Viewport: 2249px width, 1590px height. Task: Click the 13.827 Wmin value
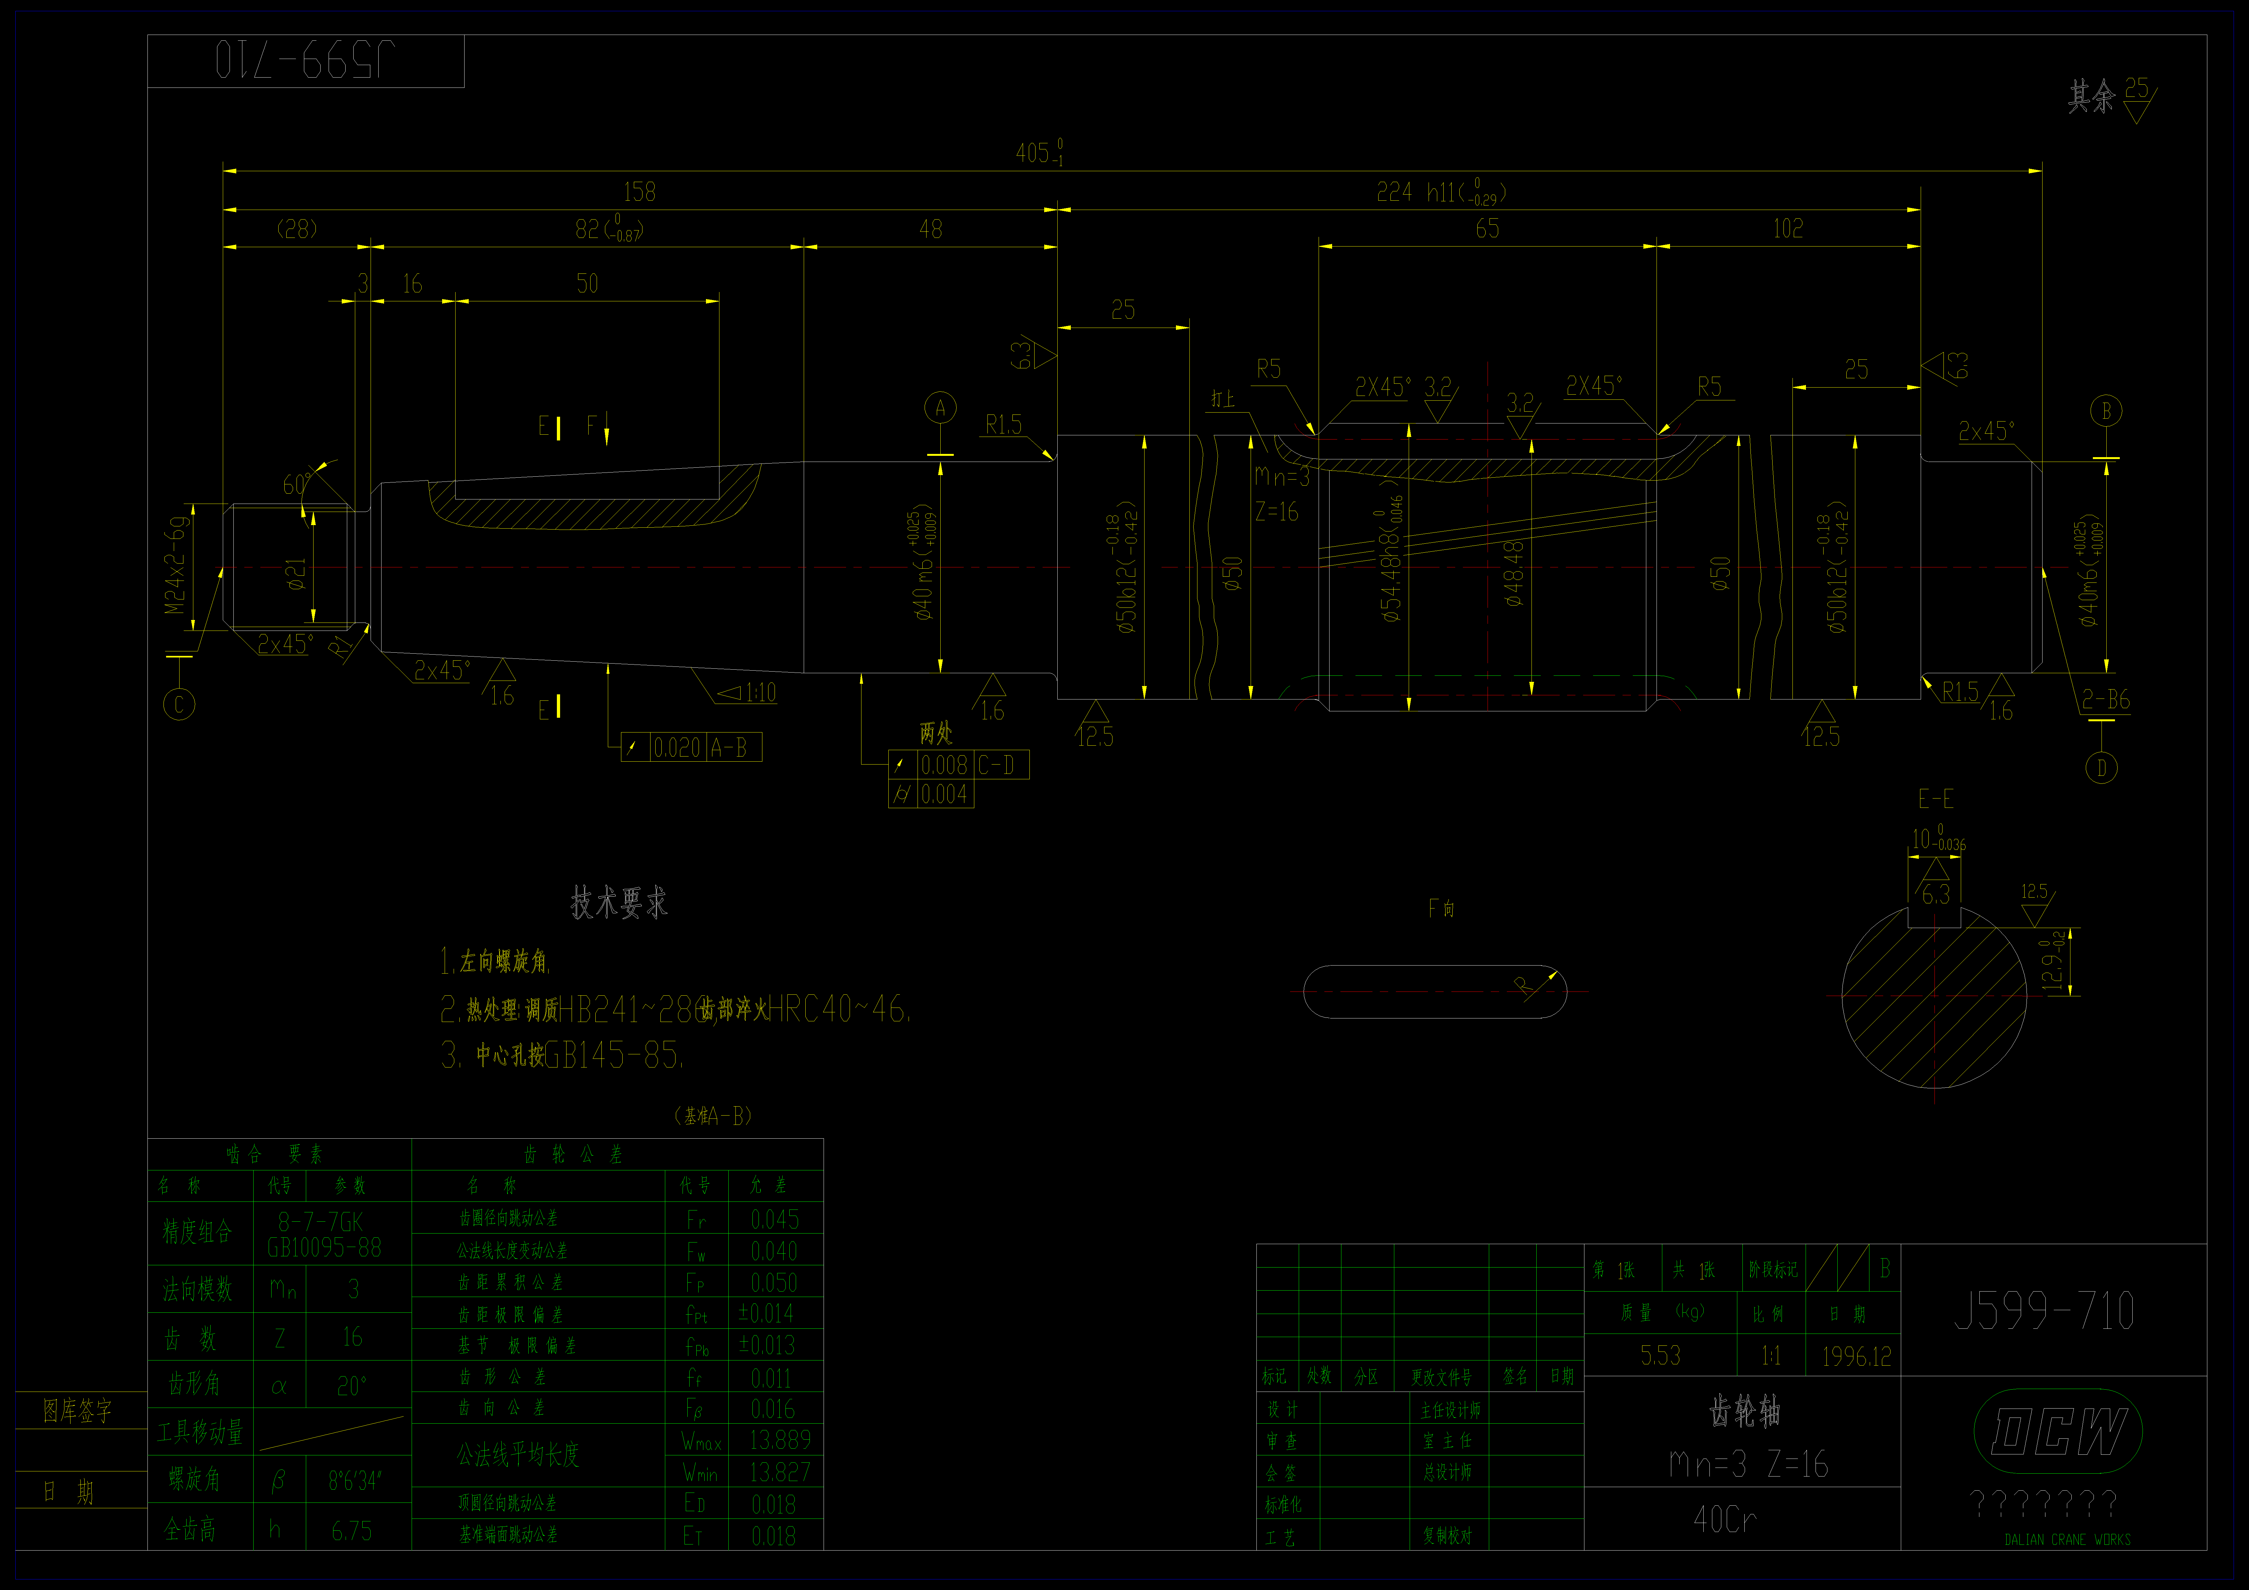pyautogui.click(x=781, y=1472)
